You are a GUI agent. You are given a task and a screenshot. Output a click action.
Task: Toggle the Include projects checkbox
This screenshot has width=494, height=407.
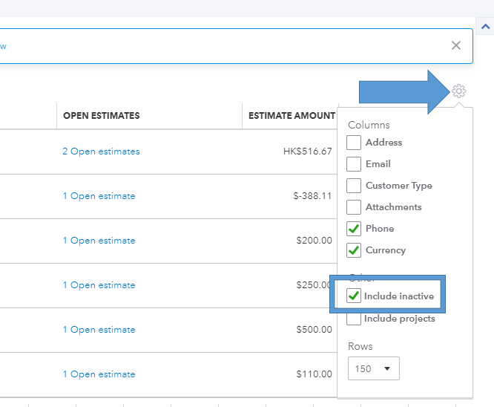[354, 319]
